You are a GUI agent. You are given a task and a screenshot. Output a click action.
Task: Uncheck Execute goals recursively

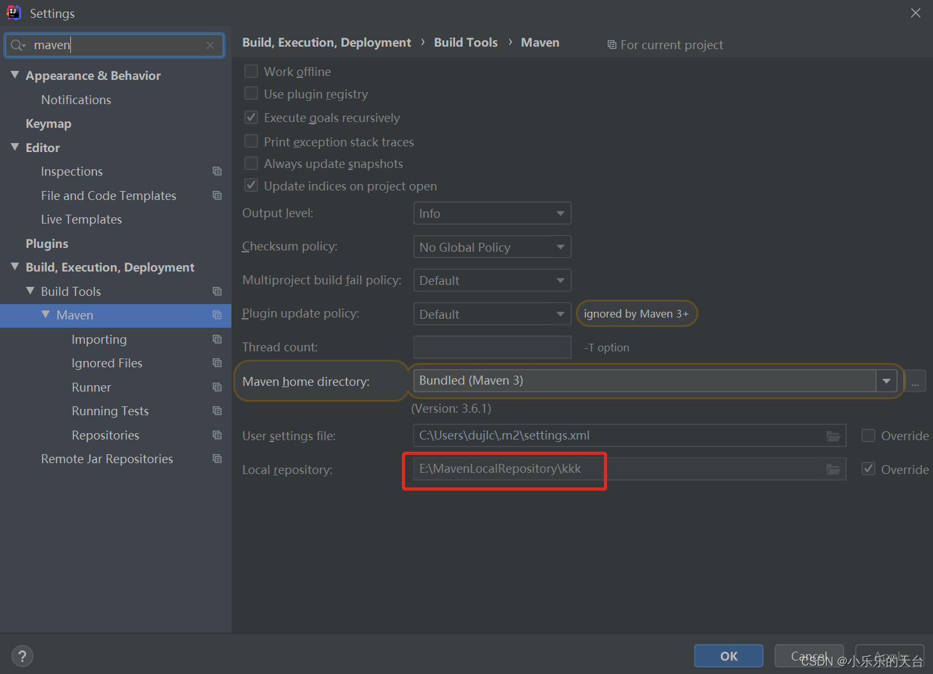(x=251, y=117)
